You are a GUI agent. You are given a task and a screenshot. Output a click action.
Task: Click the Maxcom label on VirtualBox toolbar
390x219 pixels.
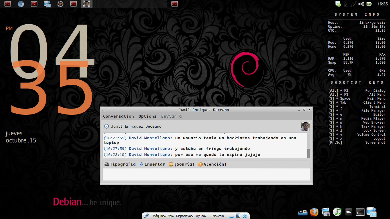coord(218,216)
